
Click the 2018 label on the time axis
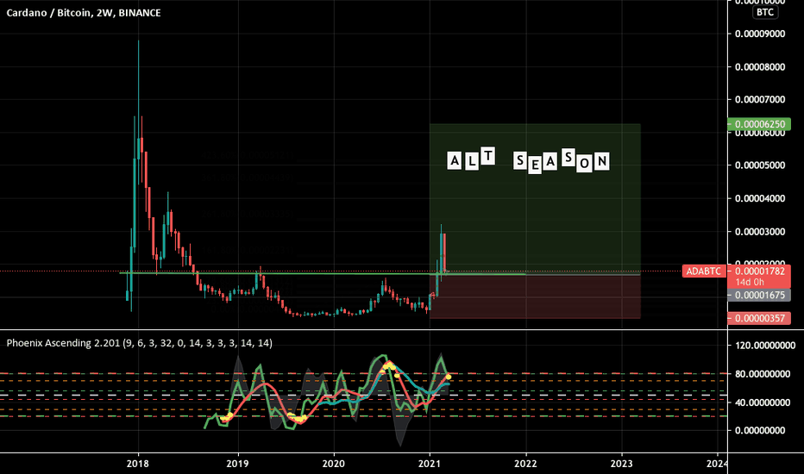point(137,464)
